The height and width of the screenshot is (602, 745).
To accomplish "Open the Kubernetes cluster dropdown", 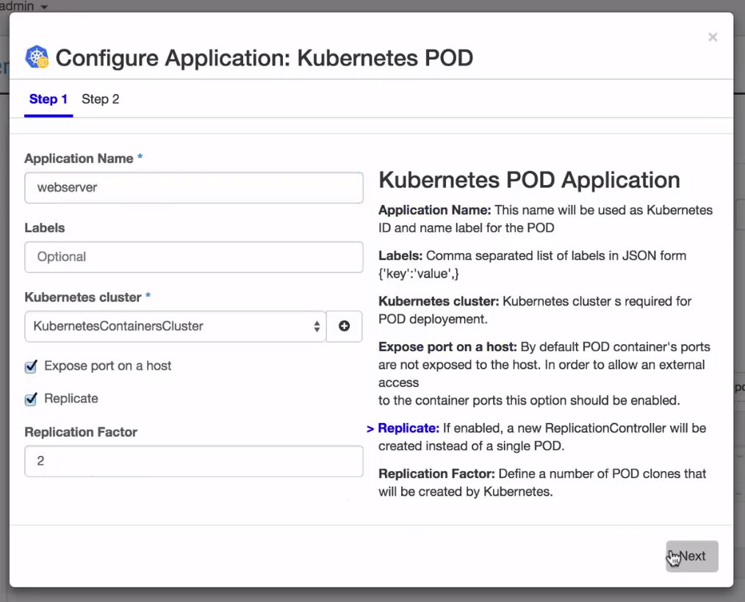I will point(175,326).
